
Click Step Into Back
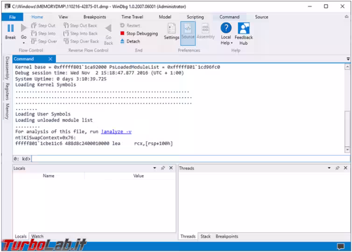(80, 34)
